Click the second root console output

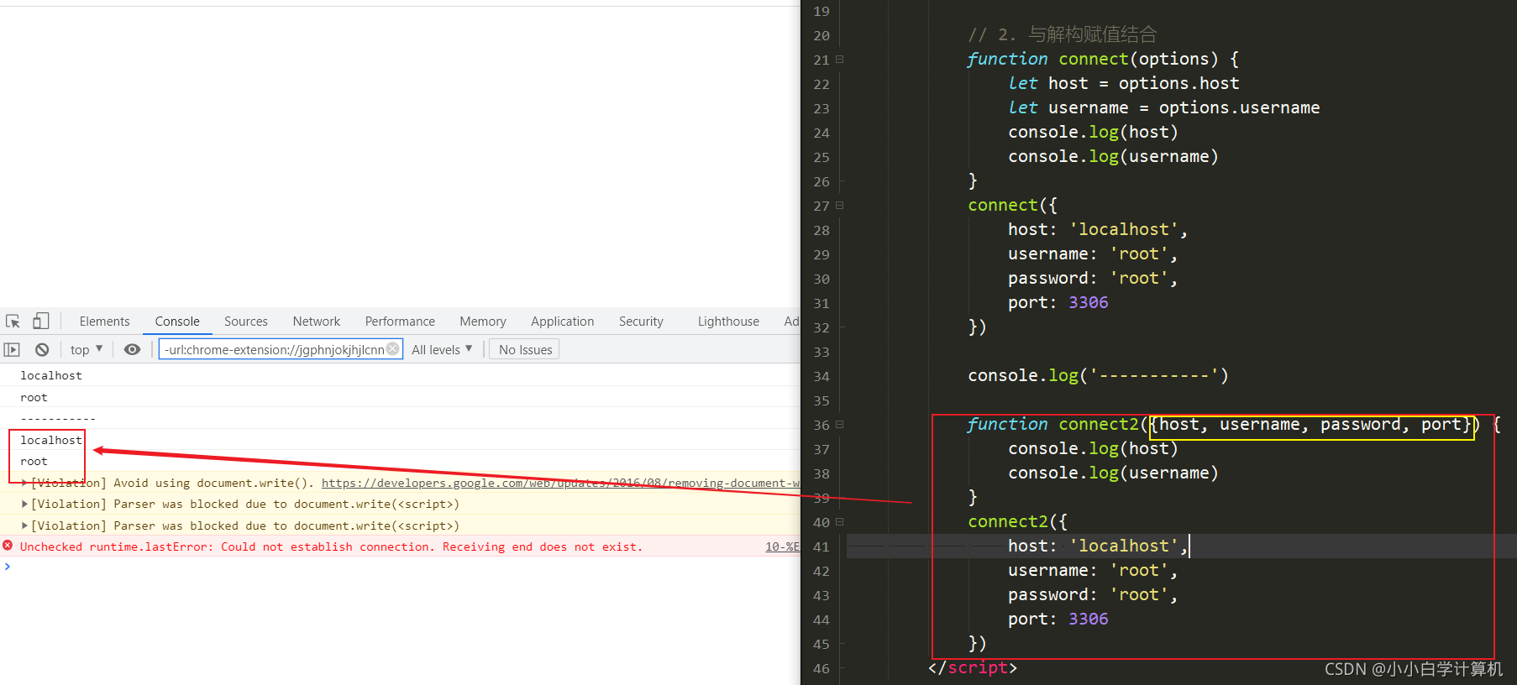pos(34,461)
